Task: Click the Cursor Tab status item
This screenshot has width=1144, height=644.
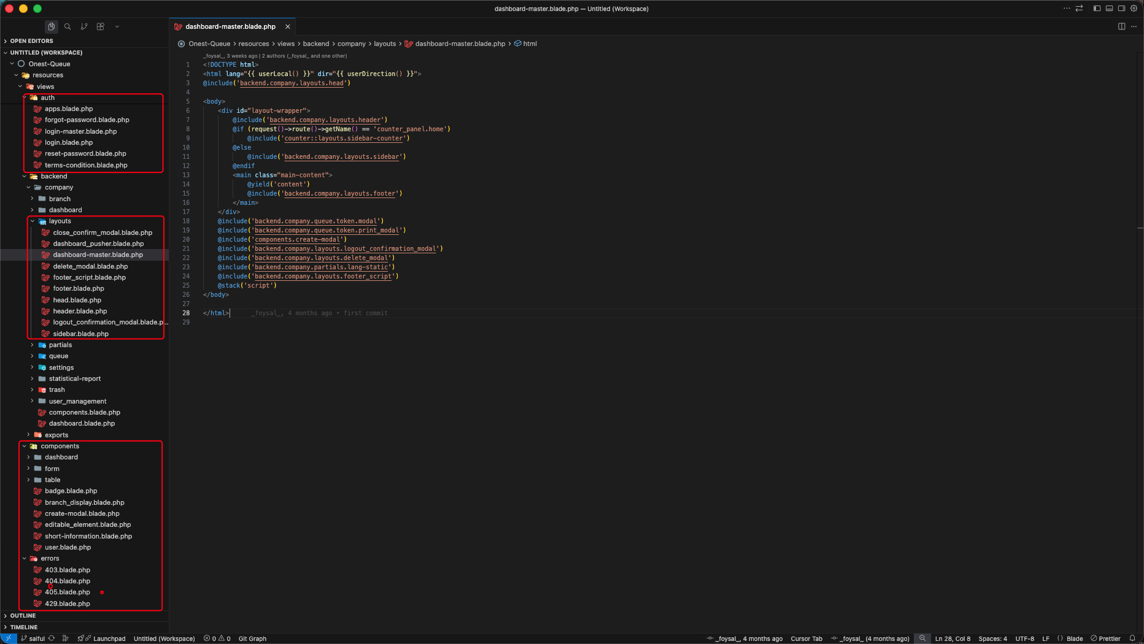Action: [x=806, y=638]
